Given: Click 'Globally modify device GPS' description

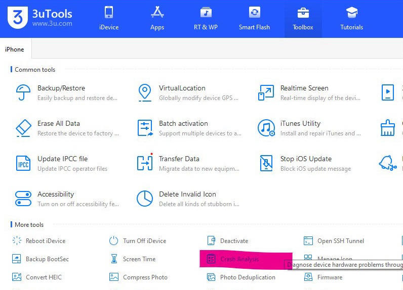Looking at the screenshot, I should tap(198, 98).
